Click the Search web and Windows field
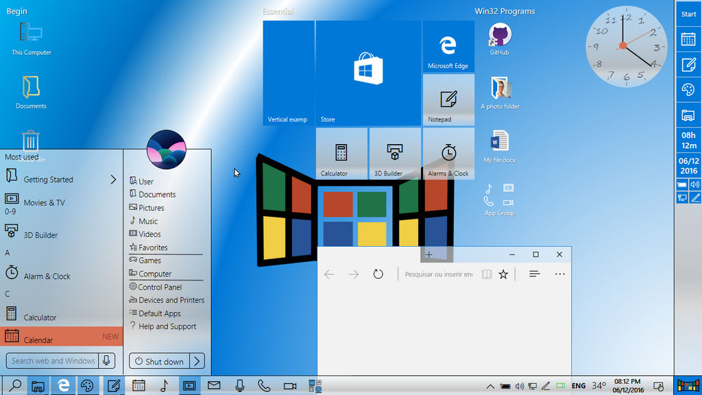Viewport: 702px width, 395px height. click(53, 361)
